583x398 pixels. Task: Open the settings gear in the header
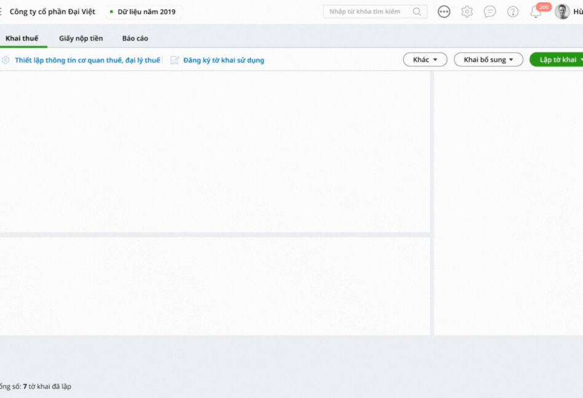[467, 12]
